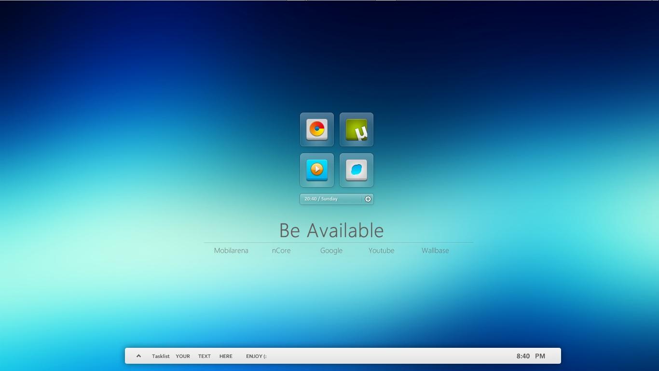Click YOUR label in bottom bar
The height and width of the screenshot is (371, 659).
click(x=183, y=356)
